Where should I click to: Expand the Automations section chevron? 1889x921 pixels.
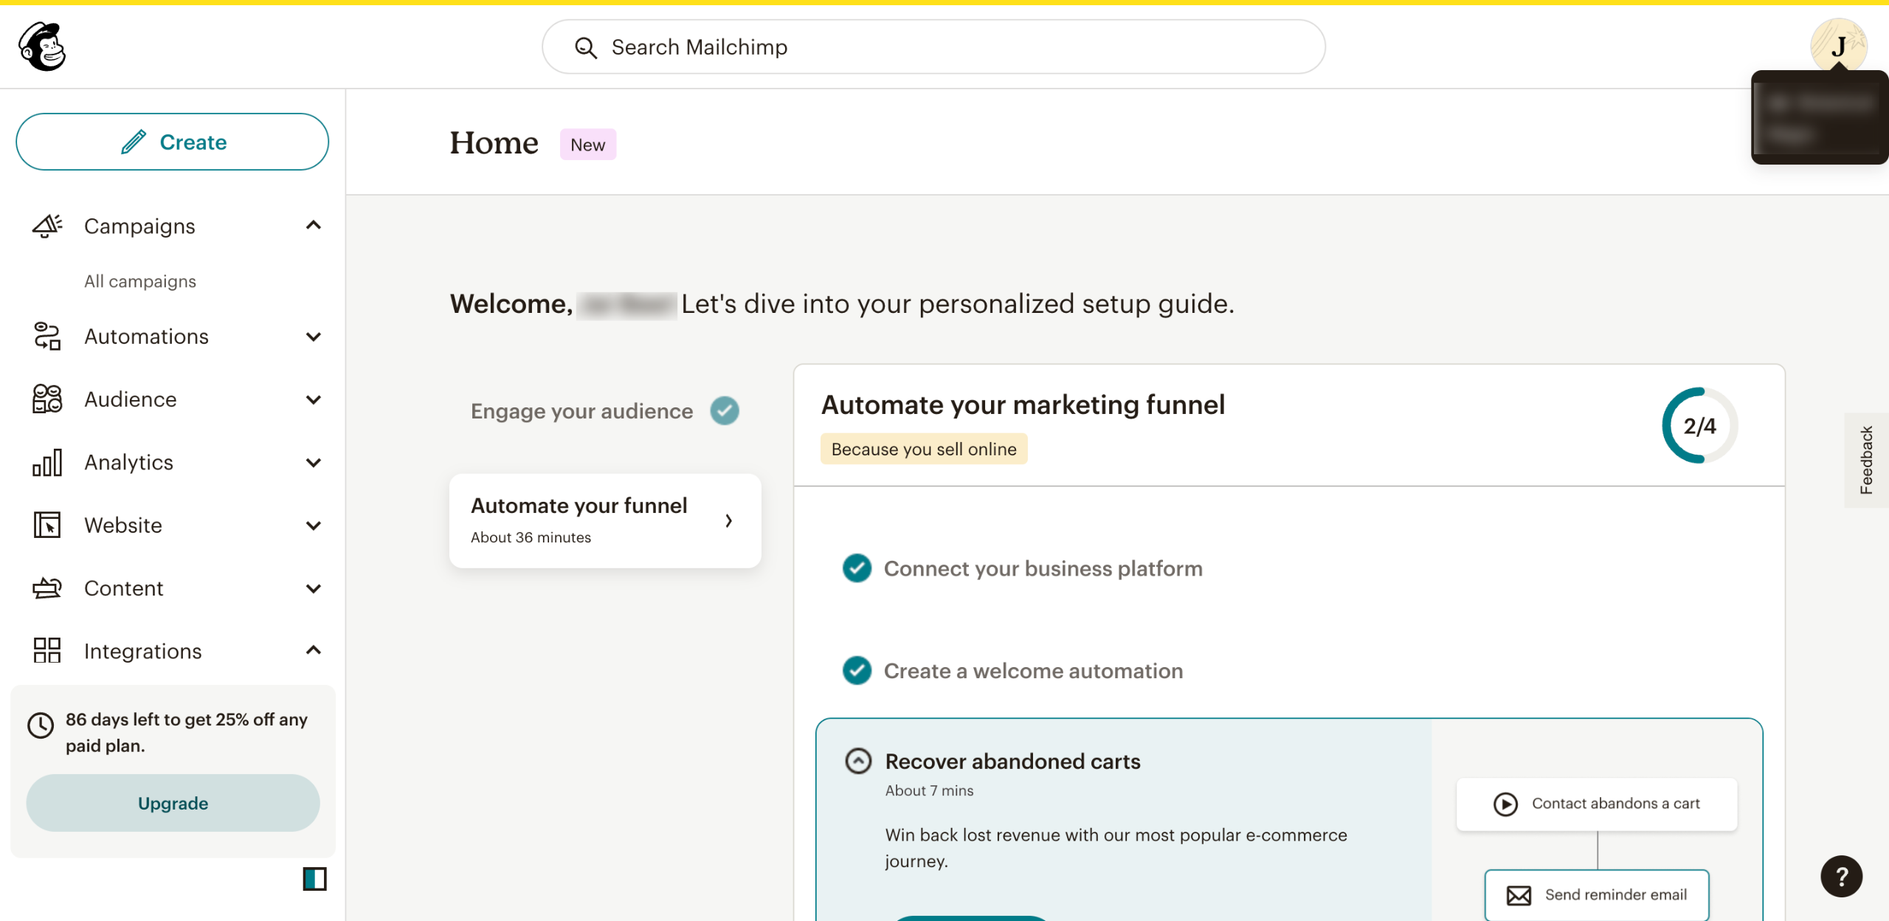[314, 337]
